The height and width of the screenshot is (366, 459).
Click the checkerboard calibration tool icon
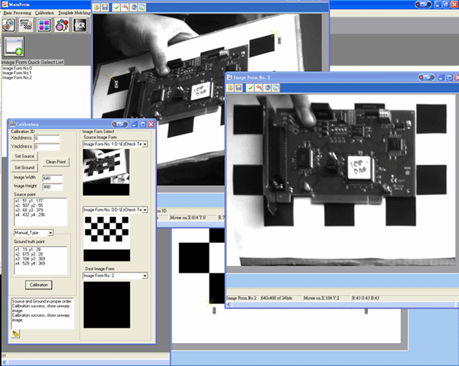tap(26, 25)
